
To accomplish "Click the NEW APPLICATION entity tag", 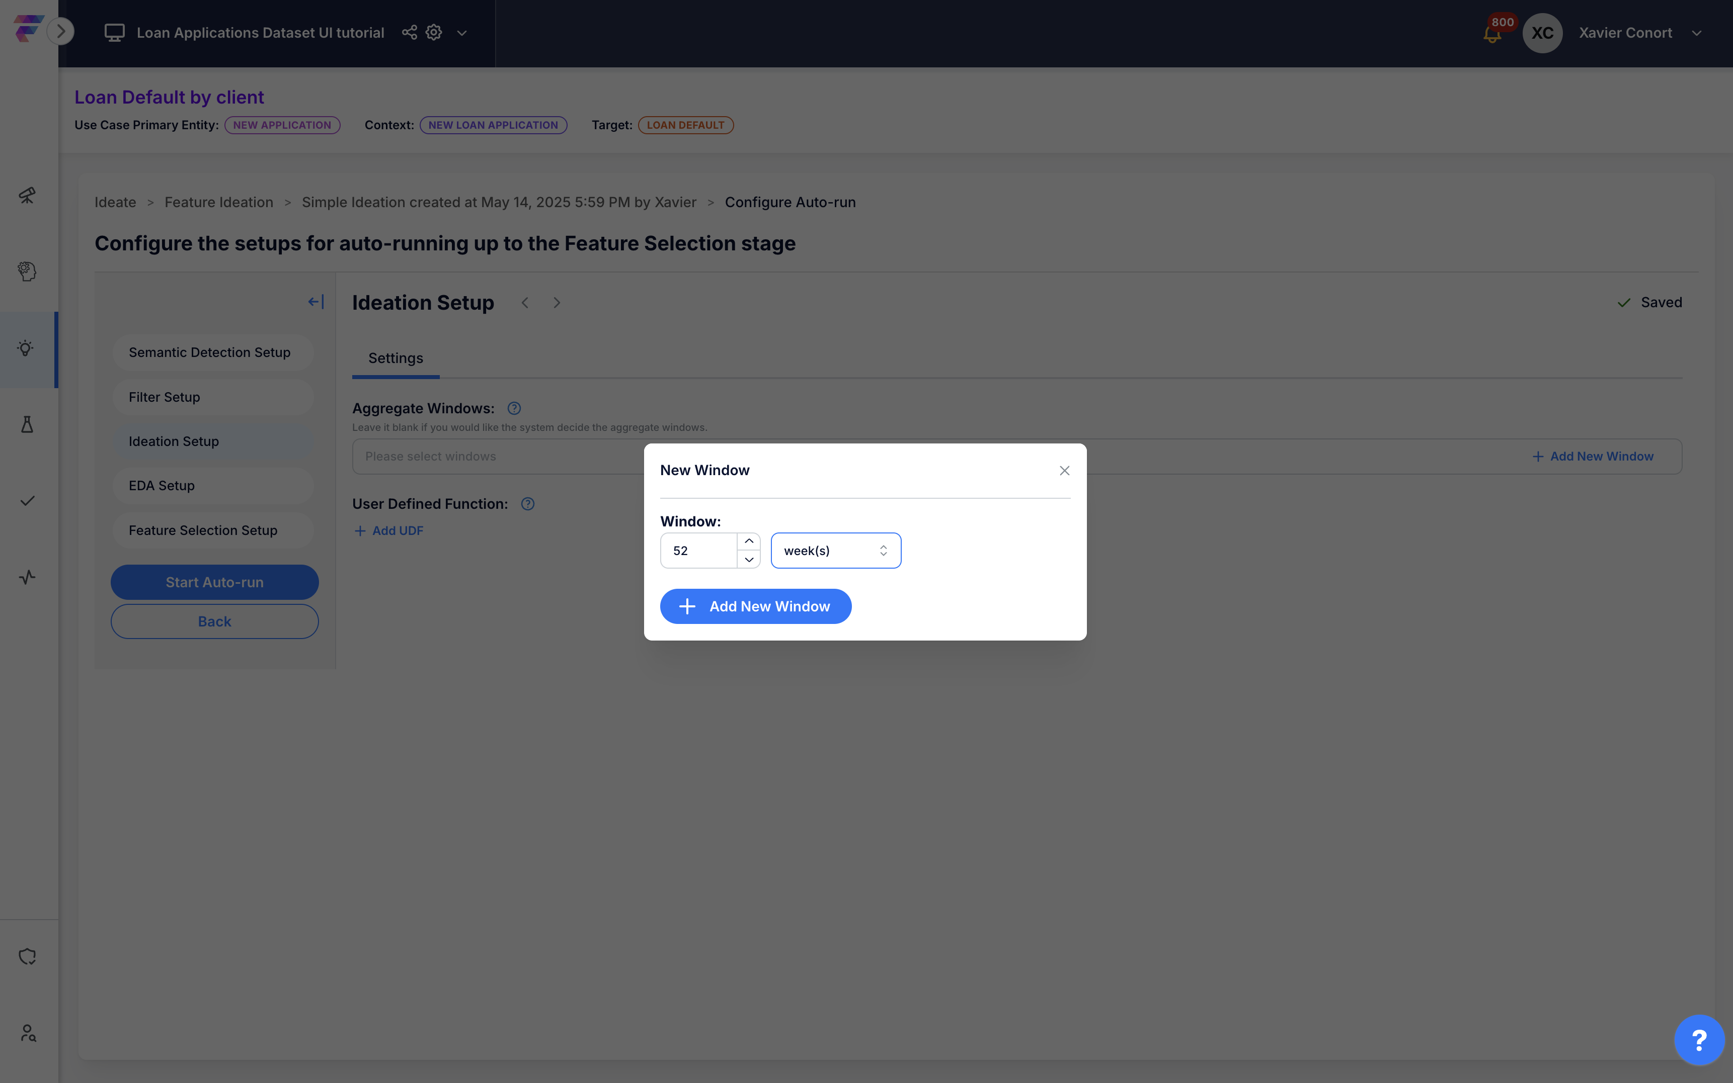I will 282,125.
